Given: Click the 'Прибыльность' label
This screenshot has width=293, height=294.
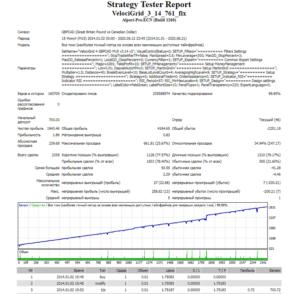Looking at the screenshot, I should (29, 135).
